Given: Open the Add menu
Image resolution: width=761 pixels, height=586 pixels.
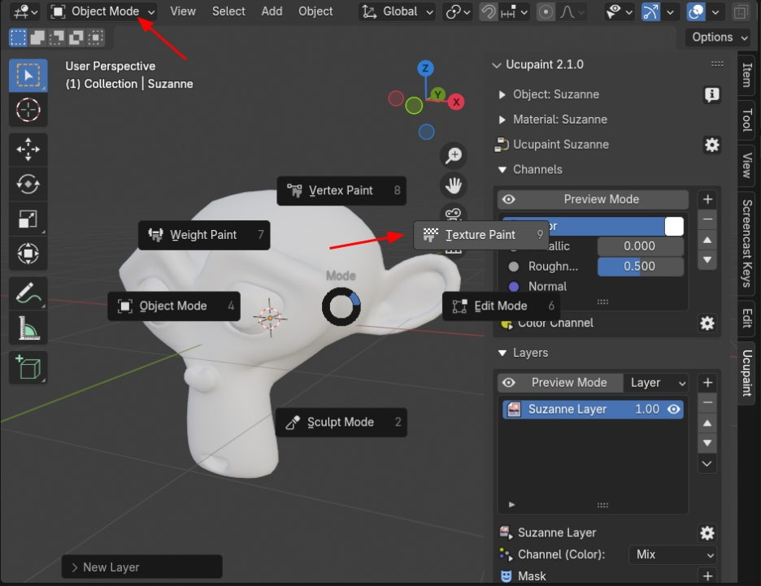Looking at the screenshot, I should [x=272, y=11].
